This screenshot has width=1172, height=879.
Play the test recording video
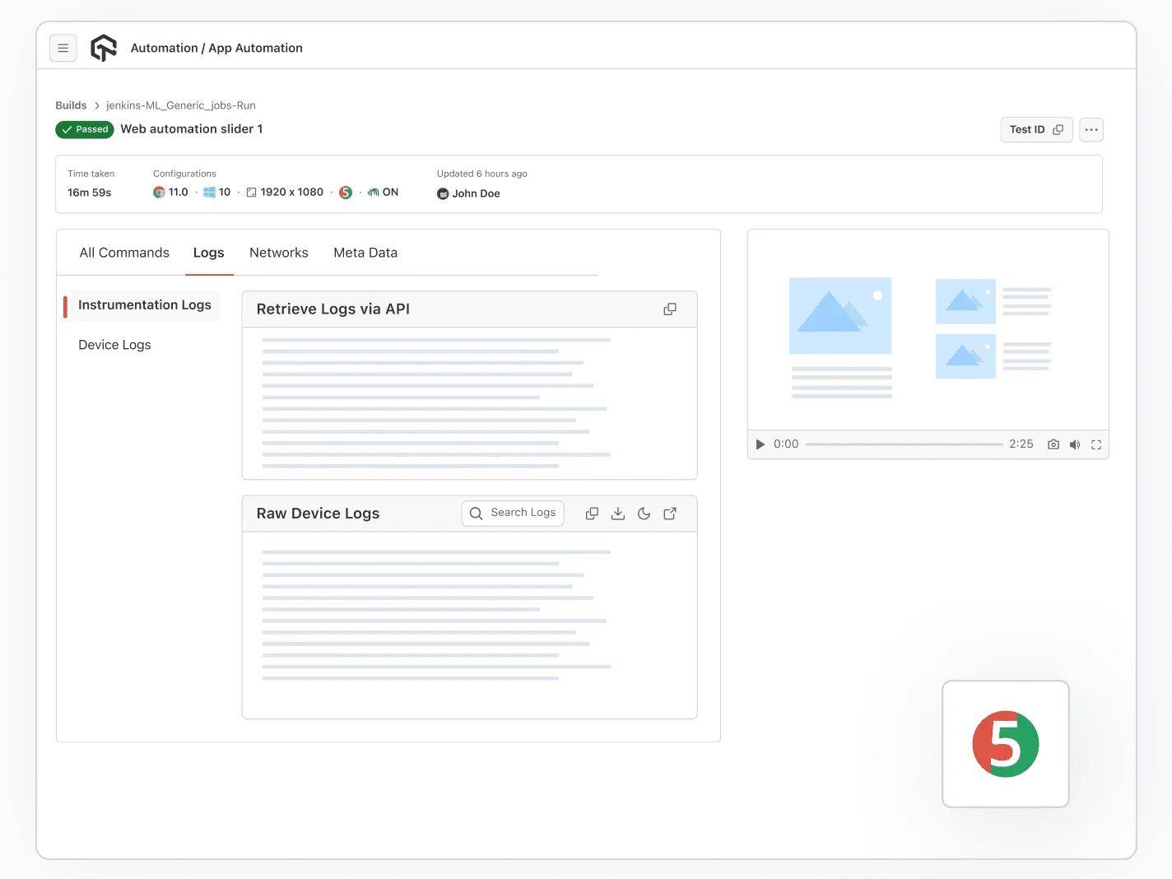coord(760,444)
